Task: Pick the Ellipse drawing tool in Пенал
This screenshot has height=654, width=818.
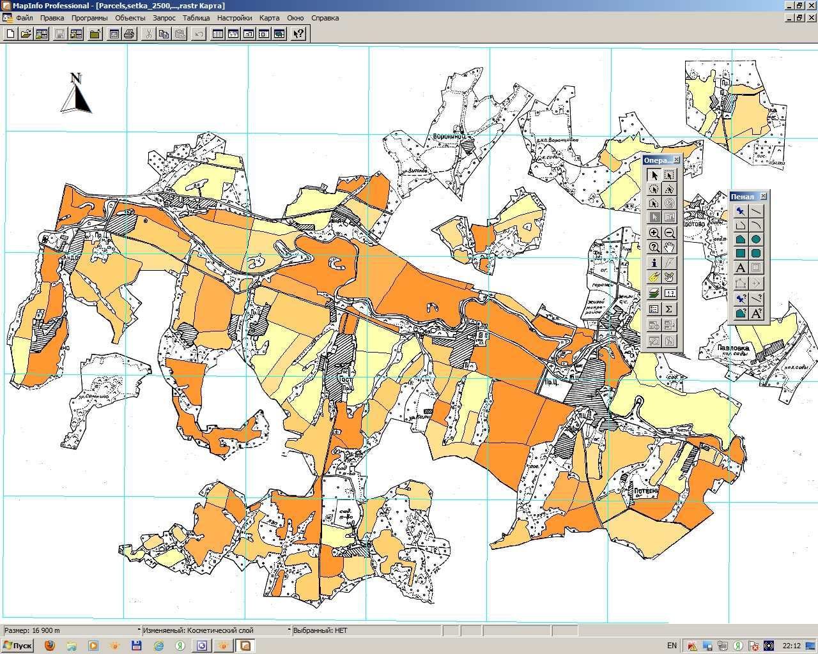Action: pyautogui.click(x=756, y=240)
